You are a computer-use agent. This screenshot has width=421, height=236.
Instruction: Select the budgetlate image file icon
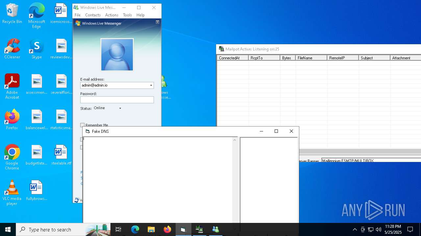37,155
